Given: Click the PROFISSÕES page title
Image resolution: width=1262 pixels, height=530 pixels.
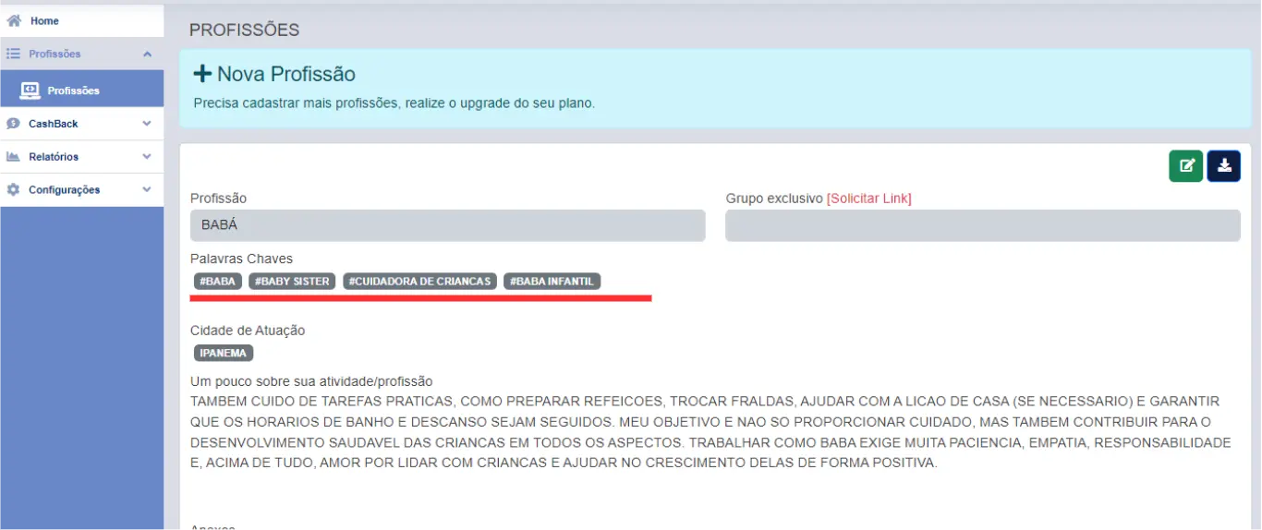Looking at the screenshot, I should [245, 30].
